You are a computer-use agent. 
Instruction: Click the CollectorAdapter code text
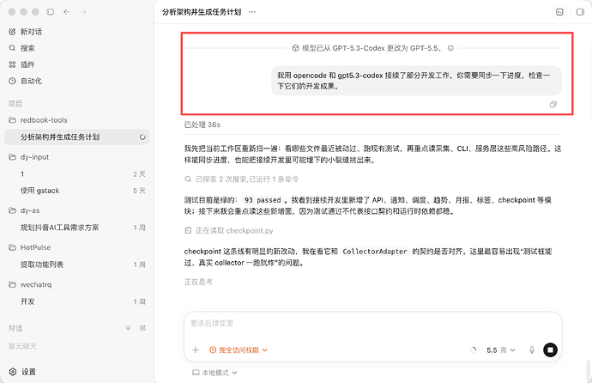point(375,252)
